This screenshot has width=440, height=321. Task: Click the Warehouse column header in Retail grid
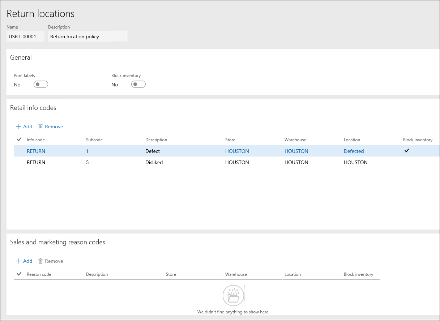(x=295, y=140)
